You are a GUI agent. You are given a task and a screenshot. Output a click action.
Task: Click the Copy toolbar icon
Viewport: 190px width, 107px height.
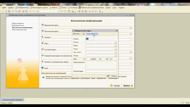tap(16, 11)
